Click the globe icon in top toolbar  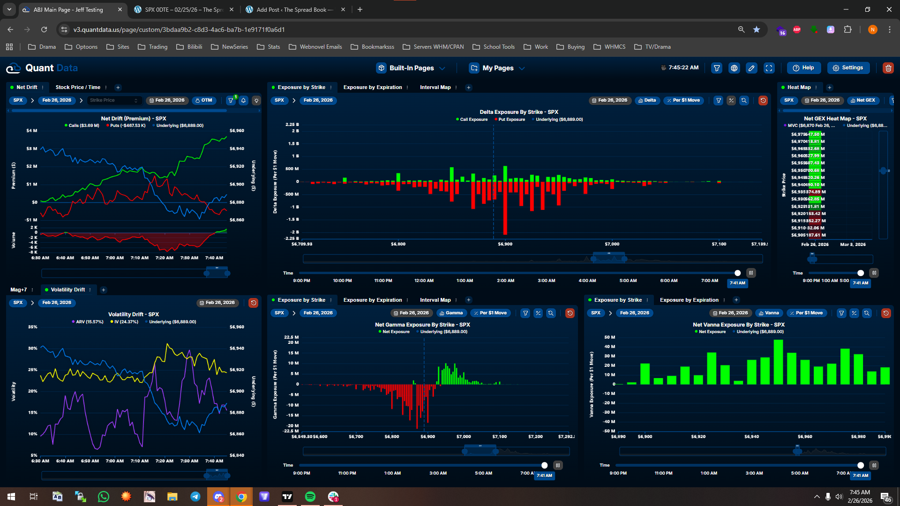734,68
